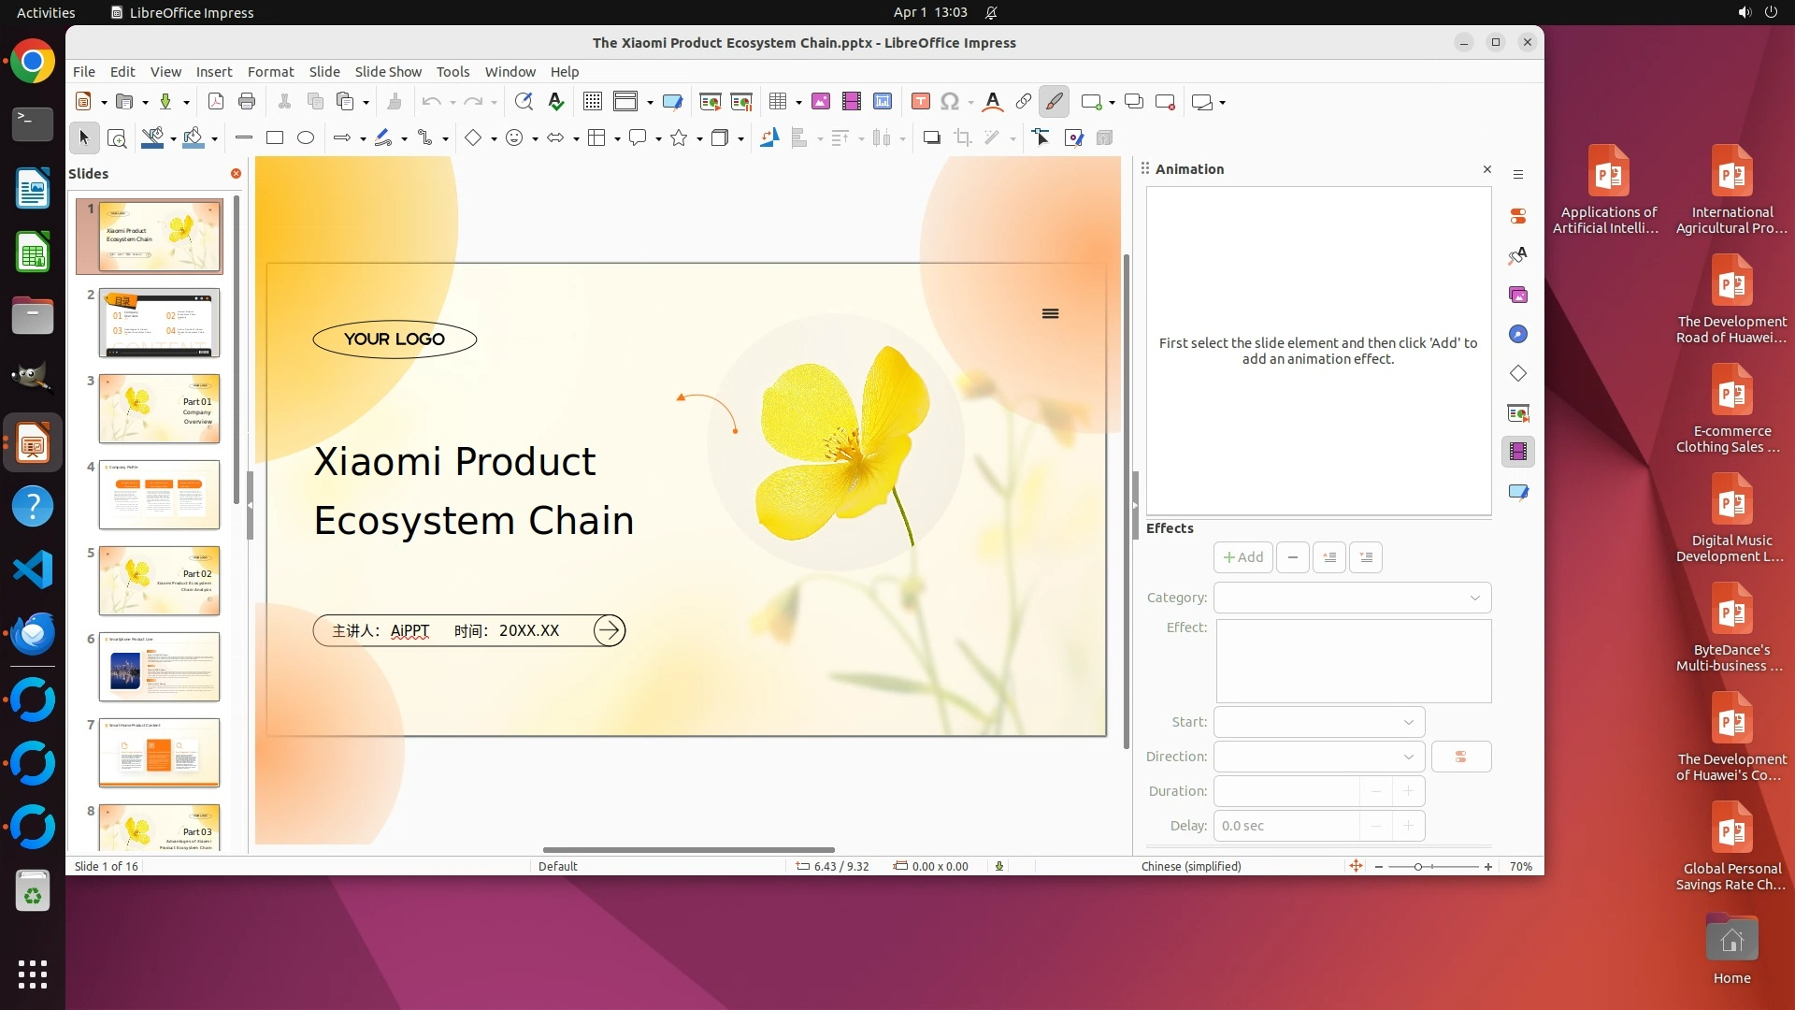Toggle display grid on the slide

[x=593, y=102]
